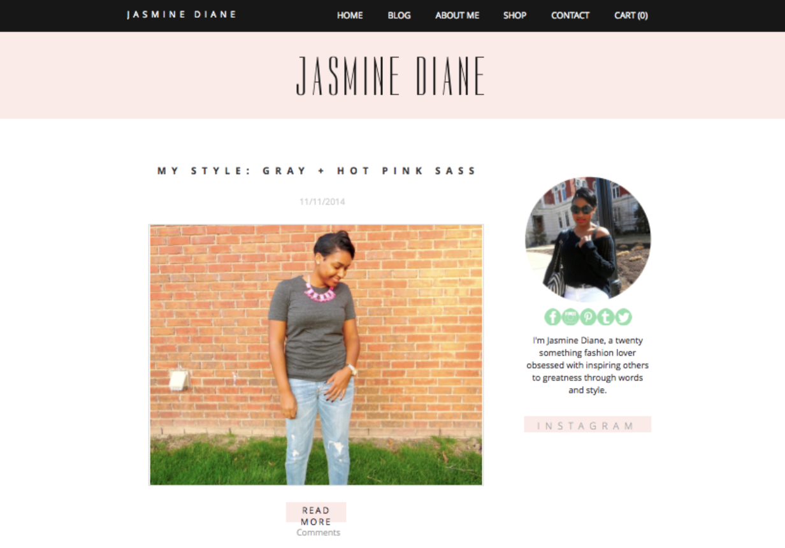Select the Instagram sidebar heading
Screen dimensions: 785x548
pos(587,425)
